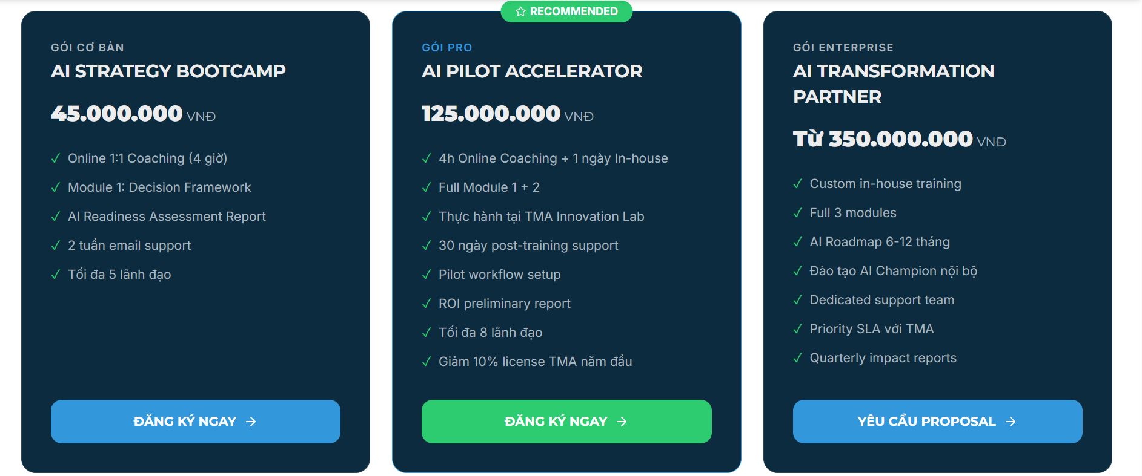This screenshot has width=1142, height=476.
Task: Click checkmark beside Custom in-house training
Action: [797, 184]
